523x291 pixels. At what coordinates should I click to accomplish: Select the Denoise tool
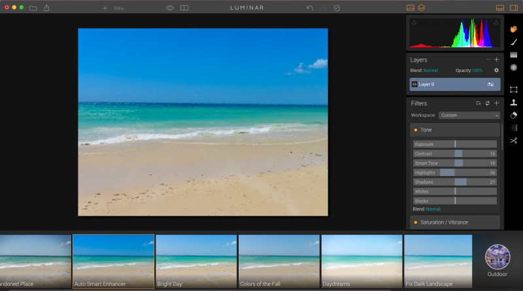click(514, 128)
